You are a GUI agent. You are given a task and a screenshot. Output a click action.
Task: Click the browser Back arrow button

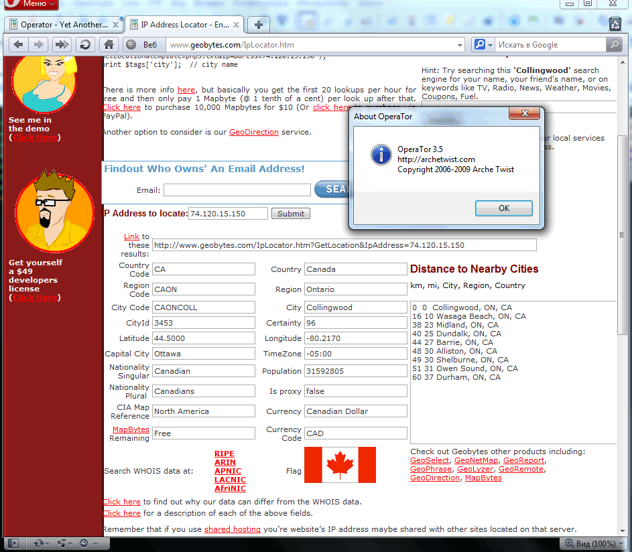18,45
